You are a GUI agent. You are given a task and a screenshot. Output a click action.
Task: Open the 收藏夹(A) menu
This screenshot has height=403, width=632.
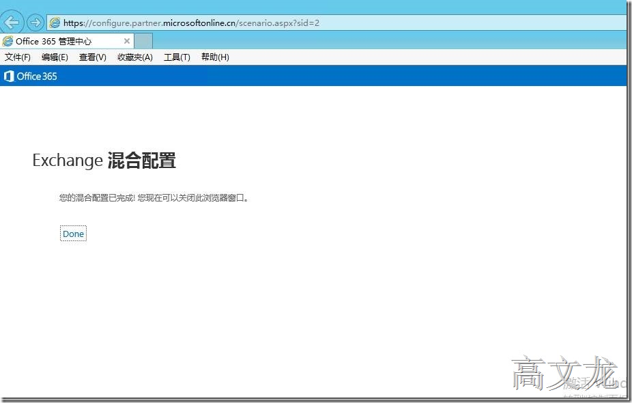[135, 57]
